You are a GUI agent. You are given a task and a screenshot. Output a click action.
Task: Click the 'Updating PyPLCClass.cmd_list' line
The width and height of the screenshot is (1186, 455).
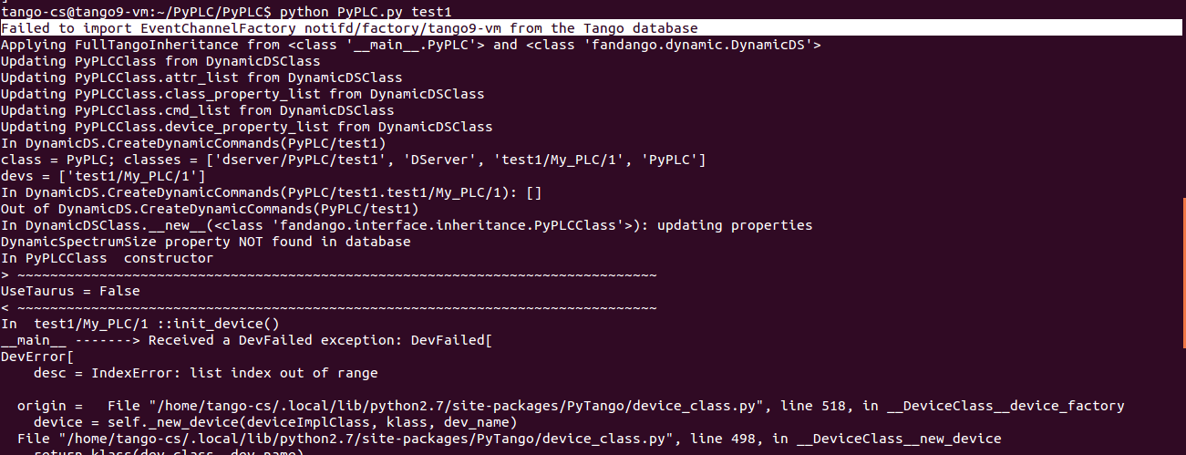197,110
